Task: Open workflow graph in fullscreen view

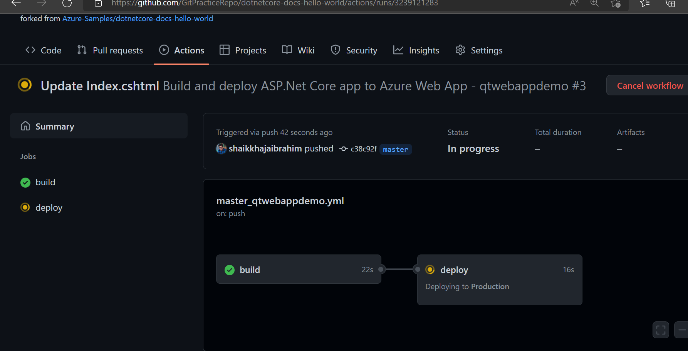Action: click(x=661, y=329)
